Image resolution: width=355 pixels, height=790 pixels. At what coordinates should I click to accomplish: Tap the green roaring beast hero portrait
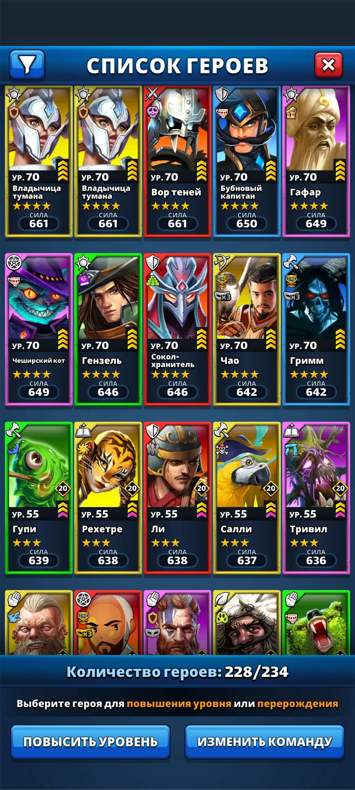click(x=316, y=623)
